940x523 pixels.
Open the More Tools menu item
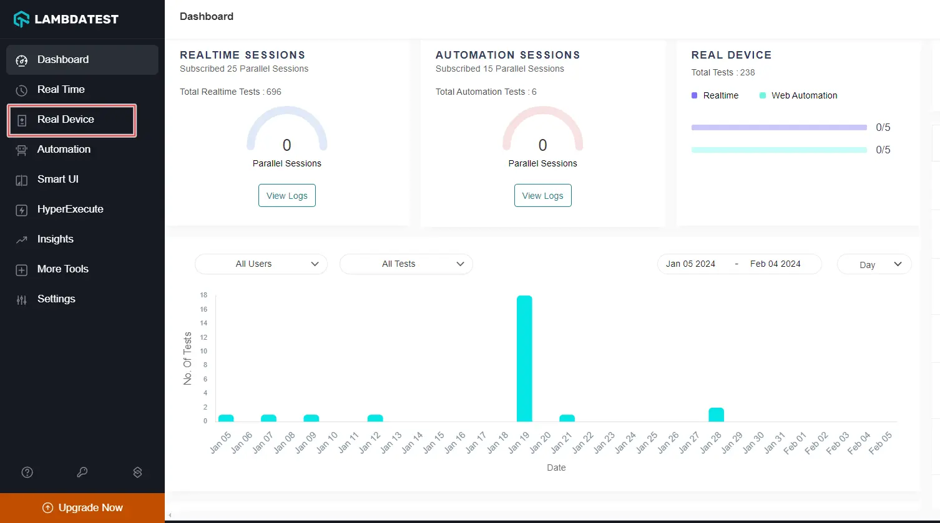[x=62, y=269]
